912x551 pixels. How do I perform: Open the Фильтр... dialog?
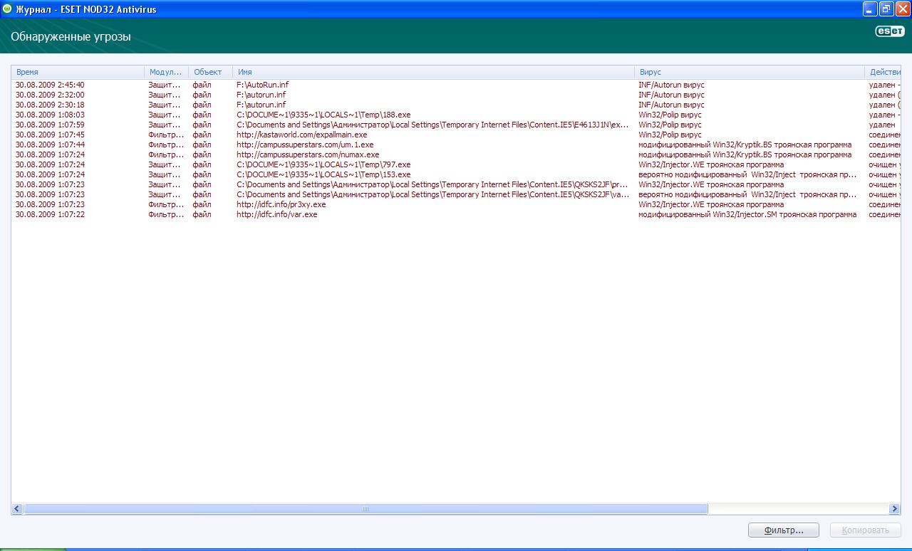(x=784, y=530)
